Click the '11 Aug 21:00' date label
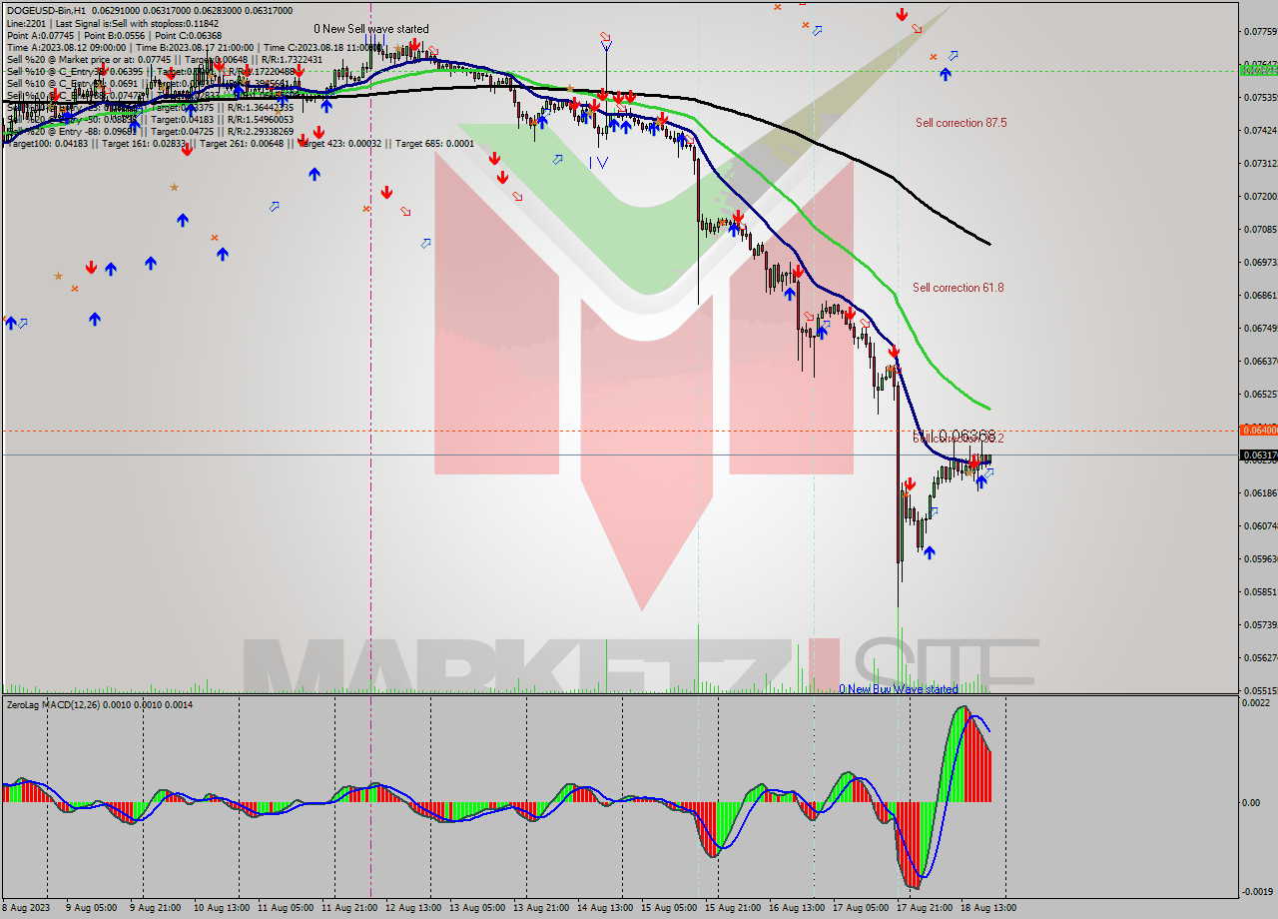1278x919 pixels. pos(350,908)
